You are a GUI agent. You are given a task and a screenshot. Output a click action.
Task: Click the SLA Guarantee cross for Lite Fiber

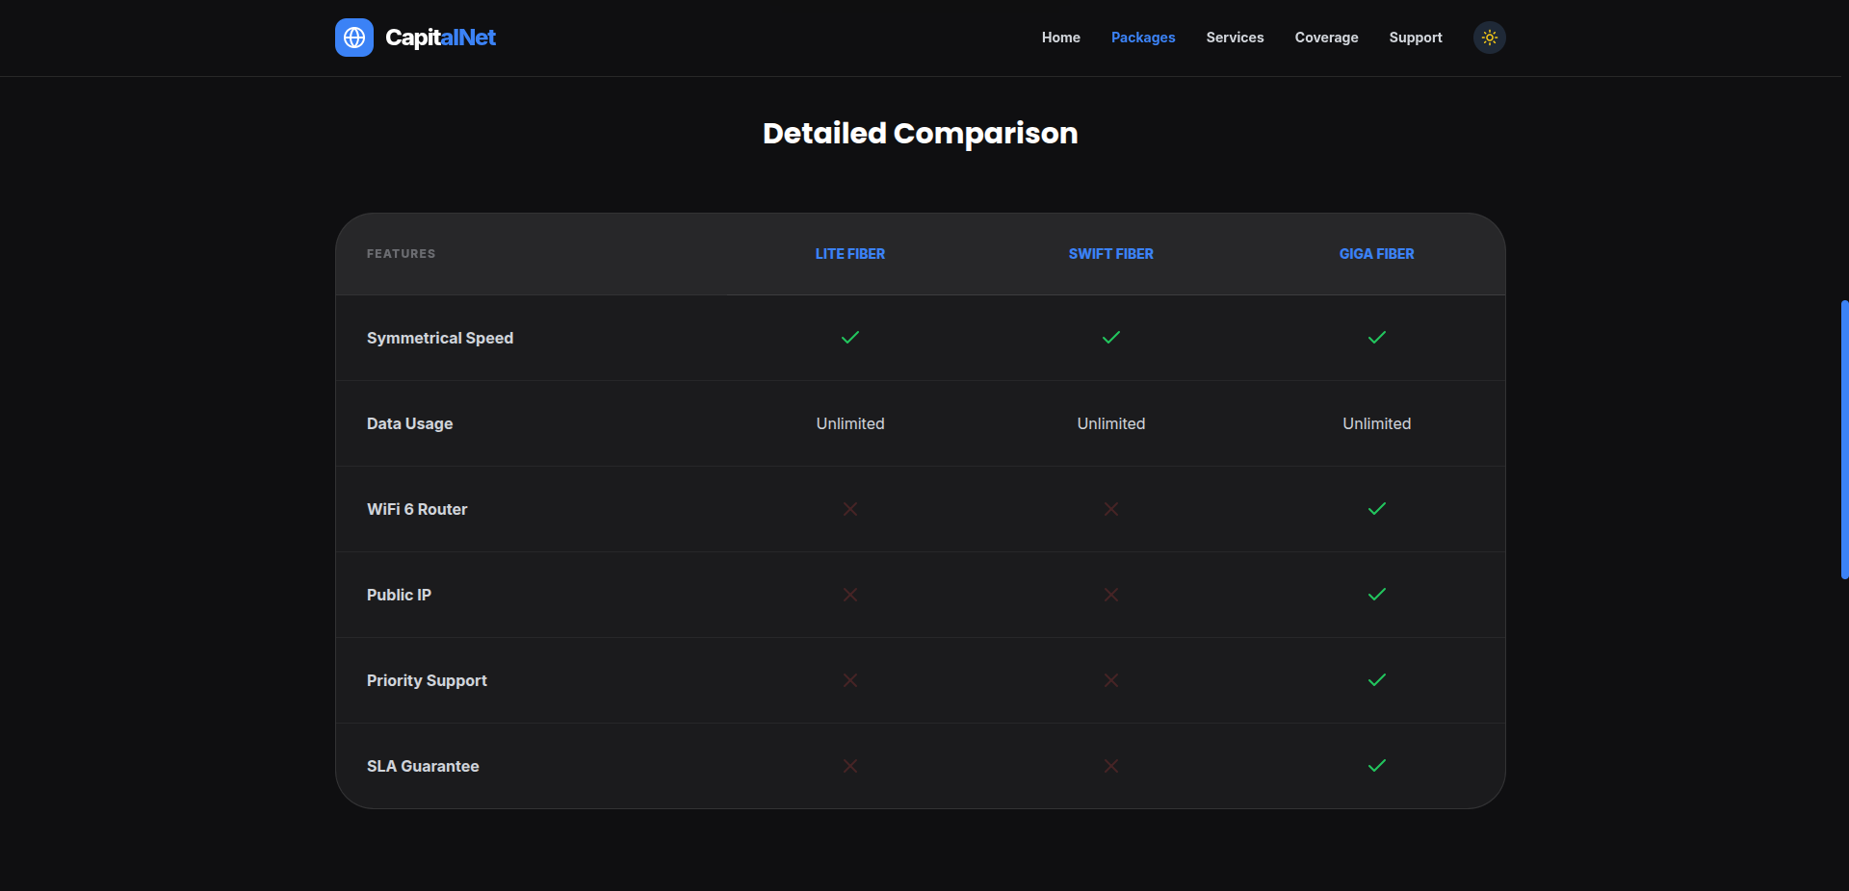tap(850, 766)
